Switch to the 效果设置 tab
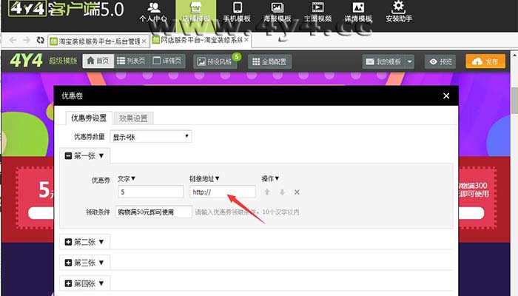Viewport: 518px width, 296px height. [133, 118]
